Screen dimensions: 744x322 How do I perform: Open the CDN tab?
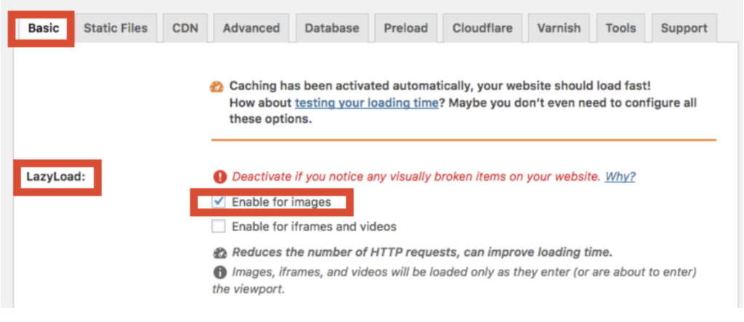(x=185, y=28)
